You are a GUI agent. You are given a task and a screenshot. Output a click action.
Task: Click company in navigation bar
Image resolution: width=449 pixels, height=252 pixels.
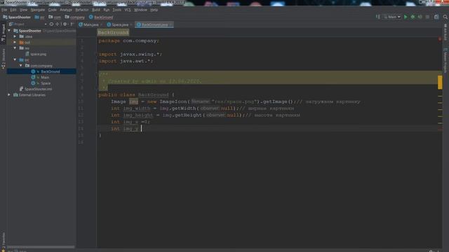click(x=75, y=17)
